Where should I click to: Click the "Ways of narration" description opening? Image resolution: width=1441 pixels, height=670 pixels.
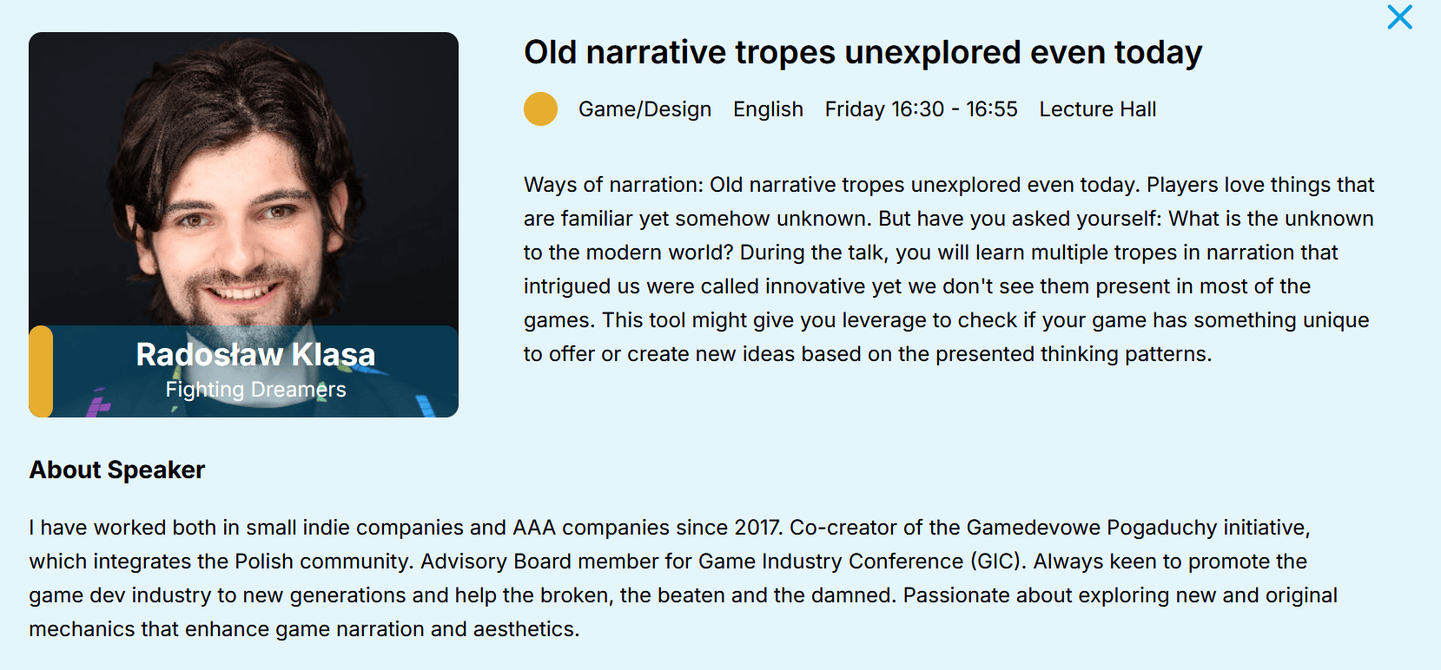[612, 185]
